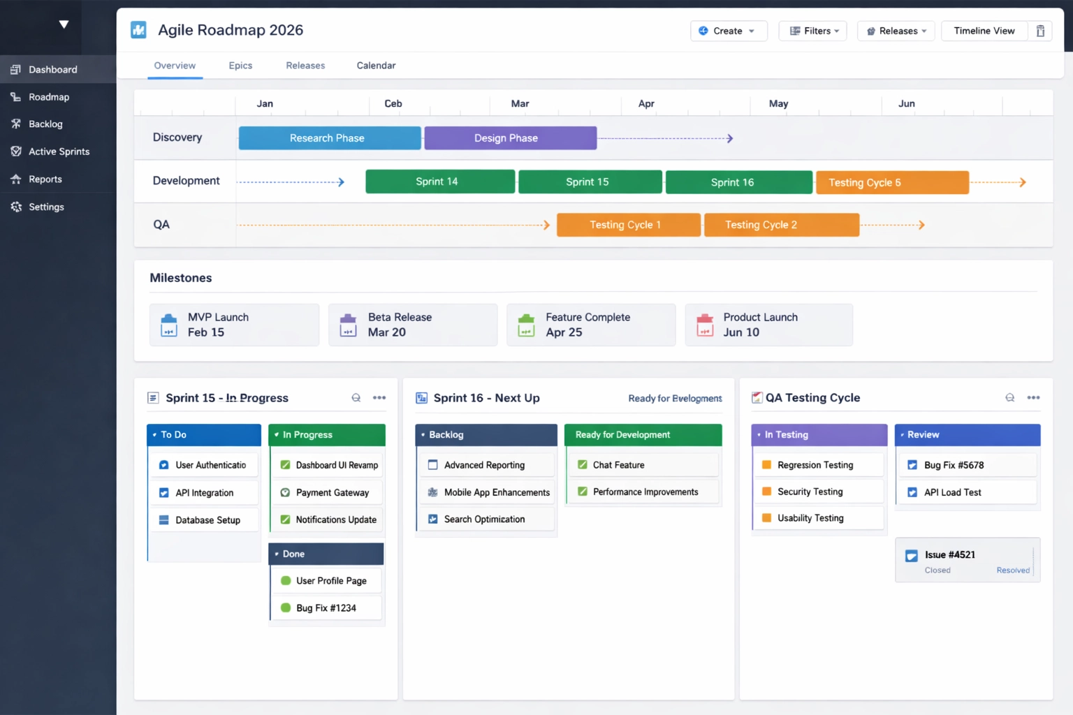The width and height of the screenshot is (1073, 715).
Task: Open the Create dropdown
Action: pos(729,31)
